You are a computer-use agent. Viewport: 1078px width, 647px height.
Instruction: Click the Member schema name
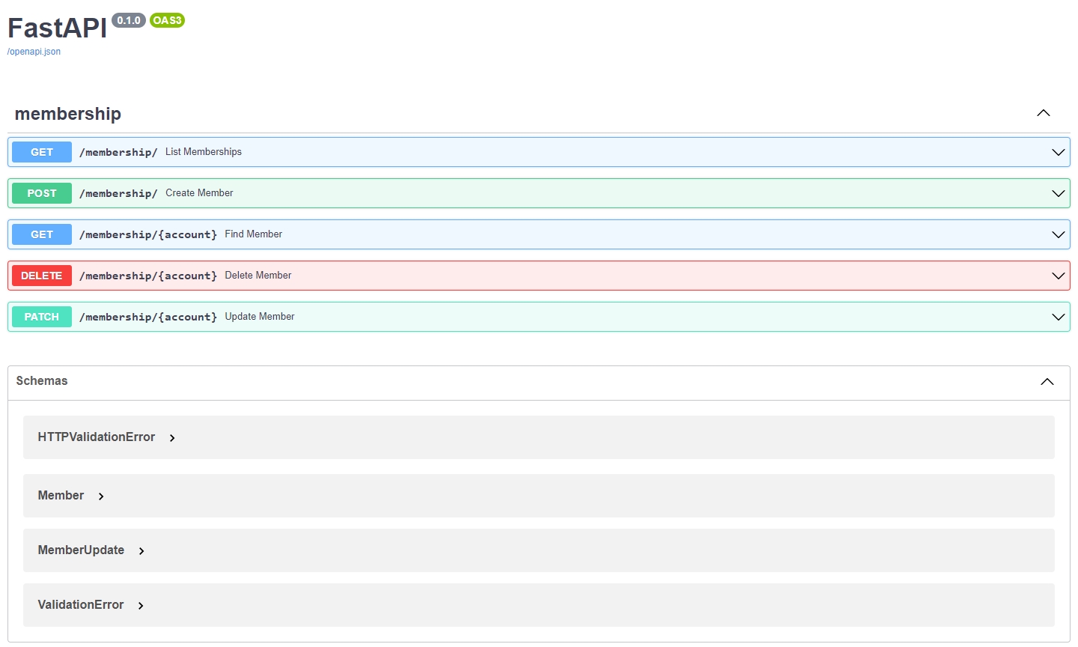coord(61,496)
